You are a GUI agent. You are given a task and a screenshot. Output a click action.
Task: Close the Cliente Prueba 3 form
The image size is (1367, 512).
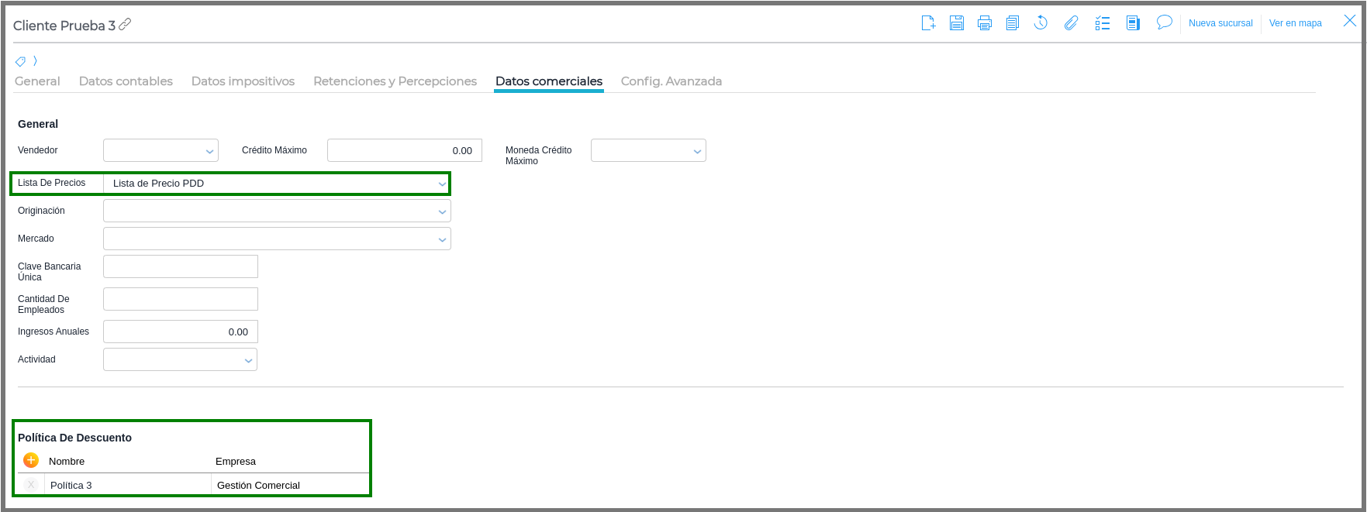(x=1350, y=22)
